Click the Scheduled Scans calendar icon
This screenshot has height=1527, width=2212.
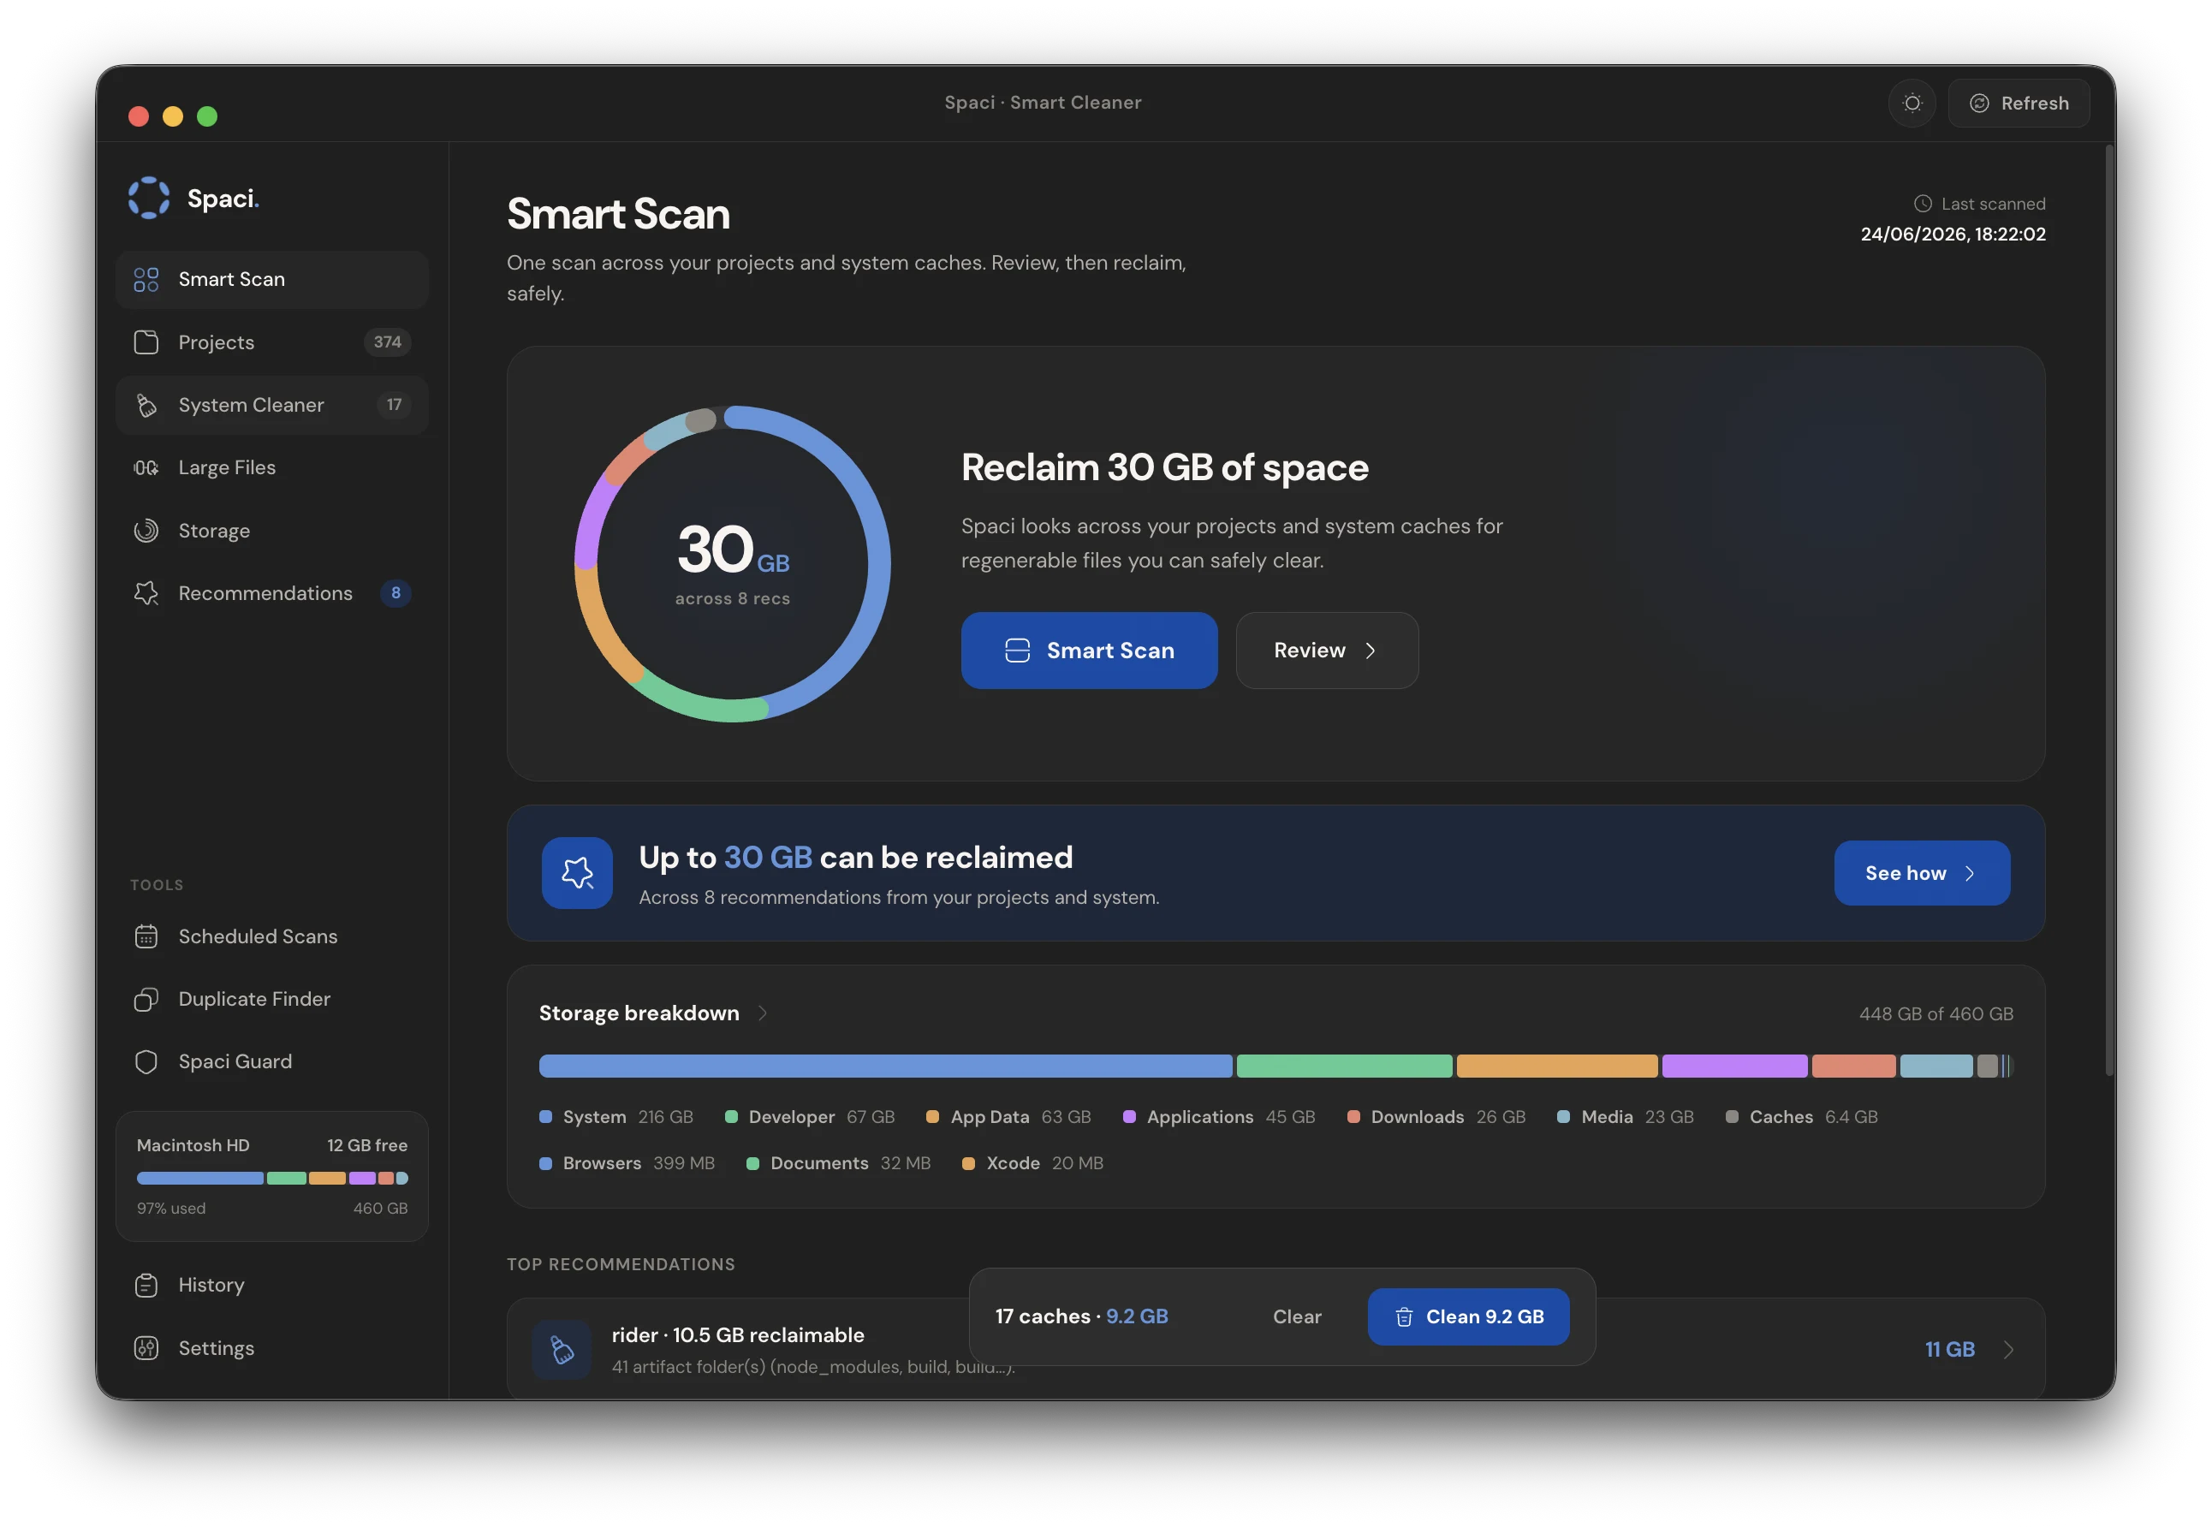[x=146, y=936]
